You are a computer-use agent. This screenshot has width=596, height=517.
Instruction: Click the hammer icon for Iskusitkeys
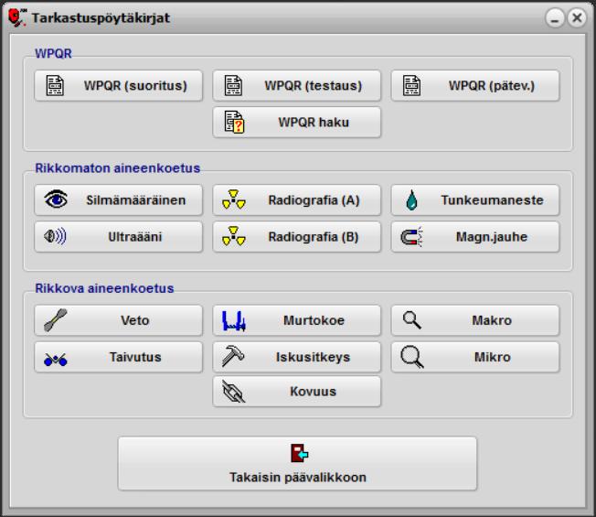tap(233, 357)
